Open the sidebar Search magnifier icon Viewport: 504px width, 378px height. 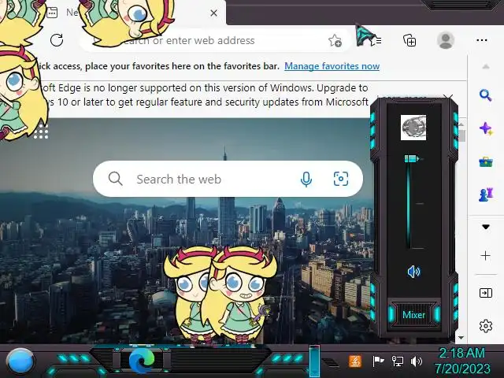[485, 95]
